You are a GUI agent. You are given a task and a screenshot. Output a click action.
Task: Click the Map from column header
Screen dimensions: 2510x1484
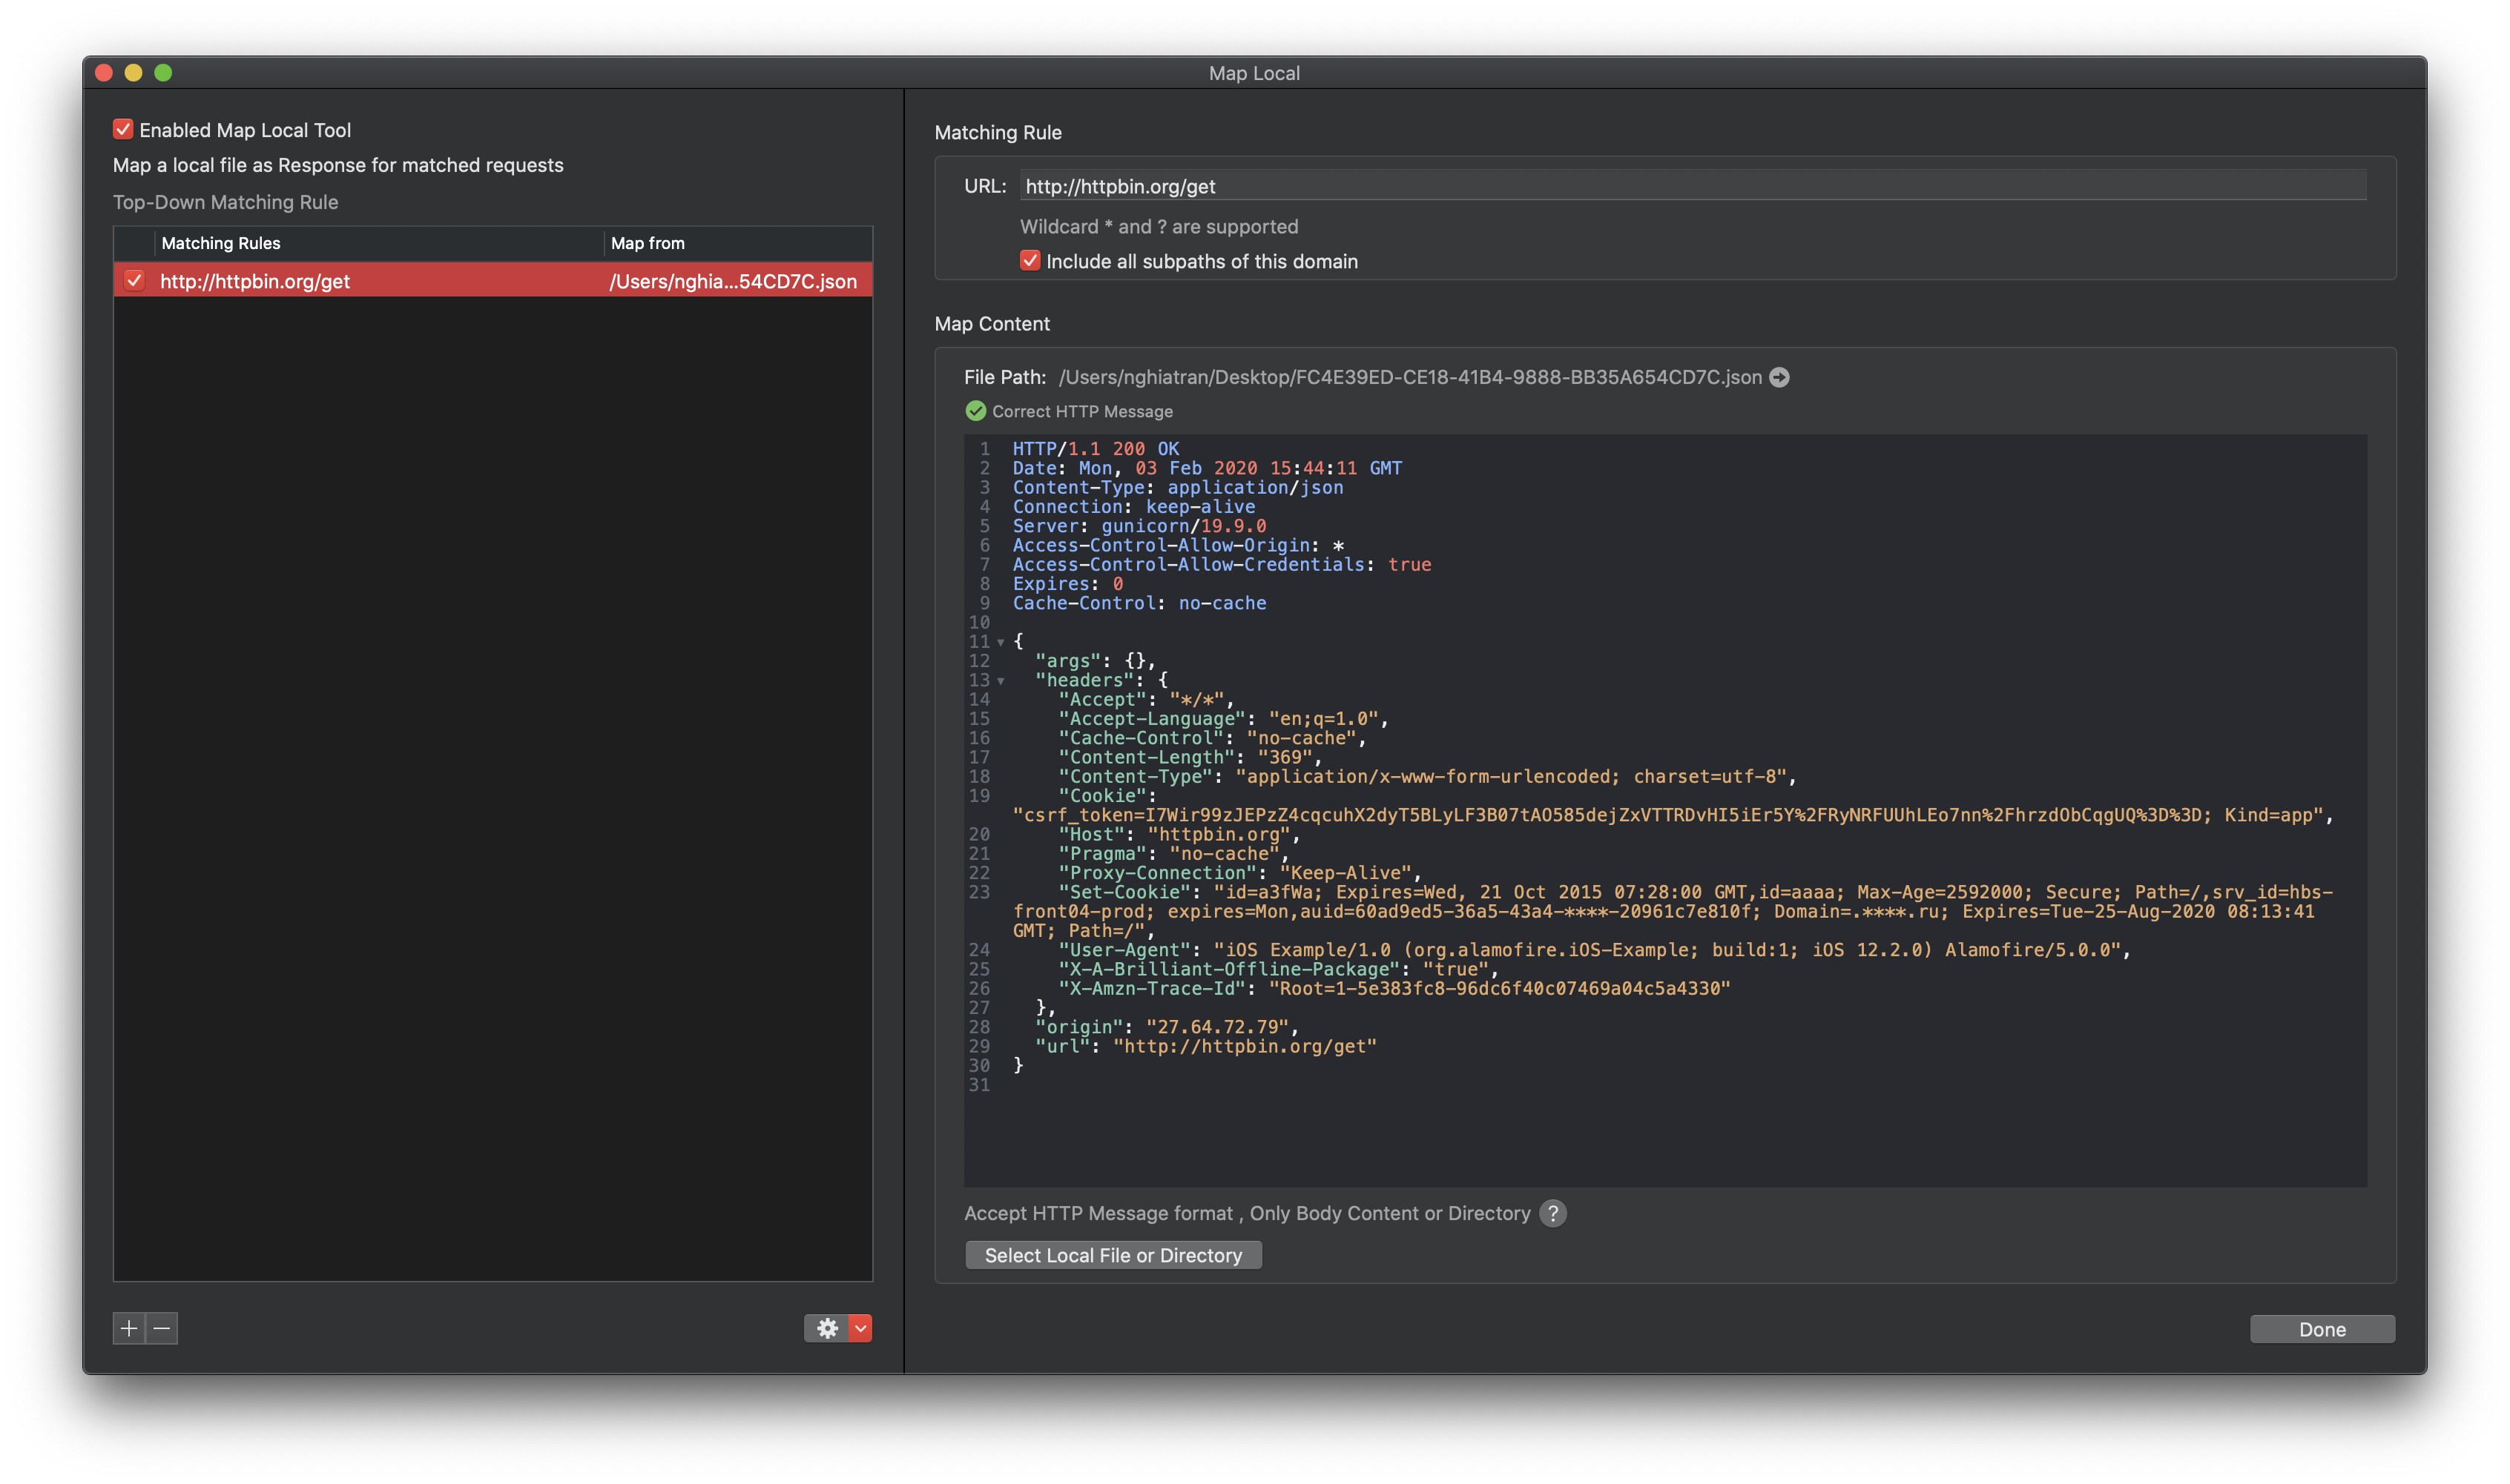[646, 243]
